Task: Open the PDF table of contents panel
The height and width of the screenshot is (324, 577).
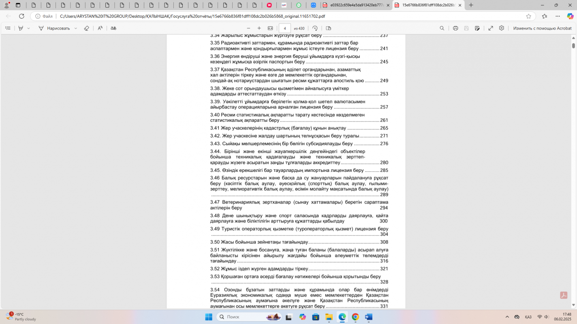Action: pos(8,28)
